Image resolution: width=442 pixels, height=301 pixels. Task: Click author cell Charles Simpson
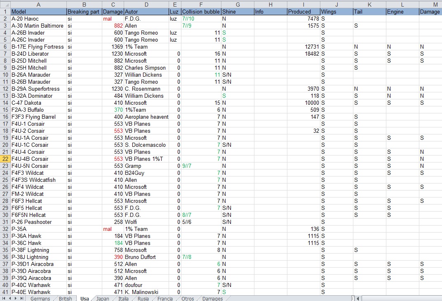click(146, 68)
